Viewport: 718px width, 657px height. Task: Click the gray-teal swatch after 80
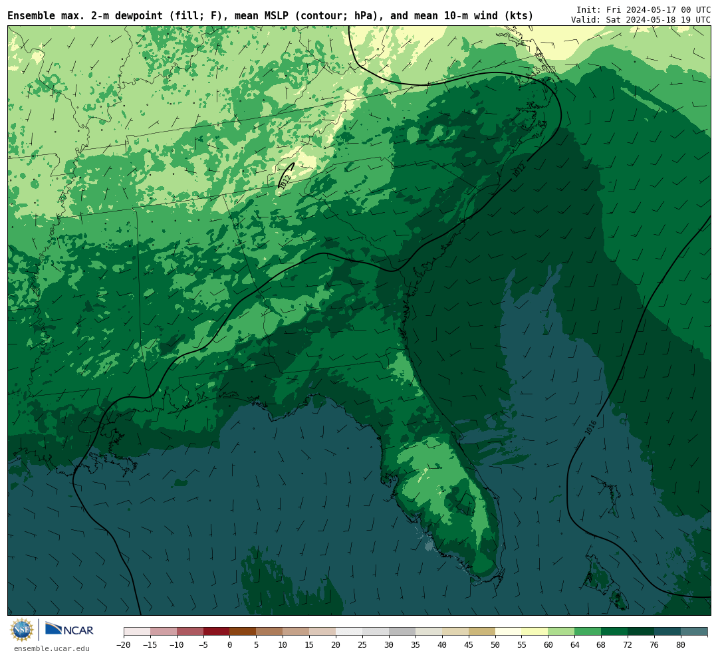click(694, 632)
